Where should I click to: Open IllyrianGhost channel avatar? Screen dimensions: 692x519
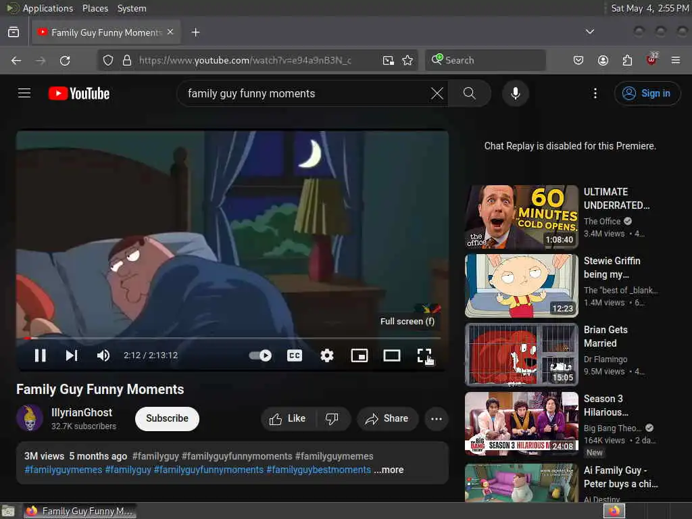point(30,418)
